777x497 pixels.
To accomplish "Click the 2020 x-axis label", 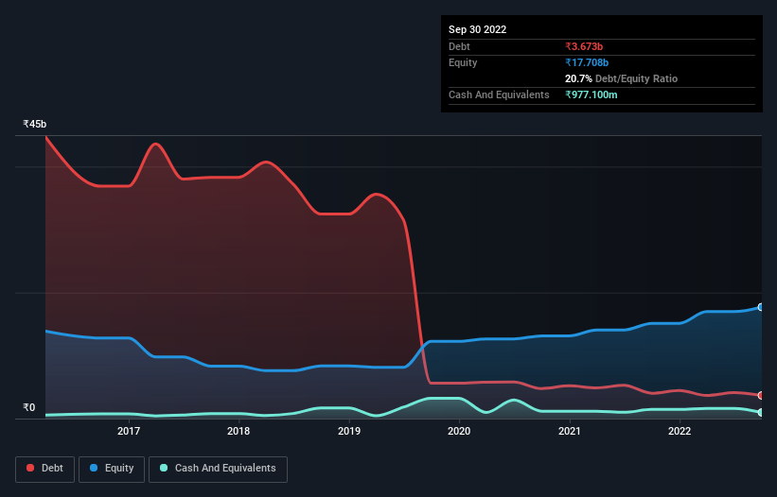I will [459, 431].
